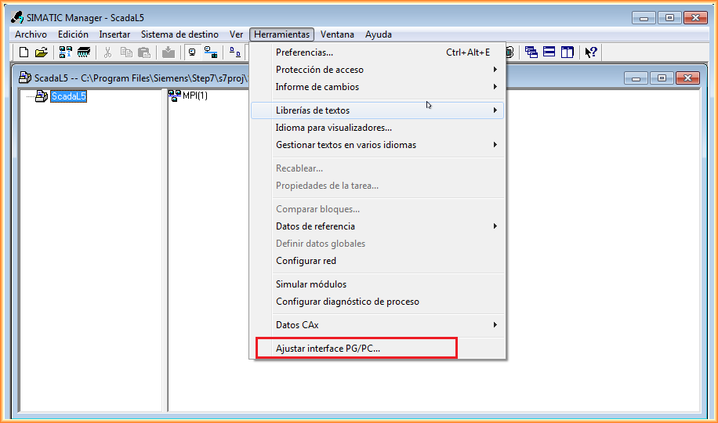The image size is (718, 423).
Task: Select Ajustar interface PG/PC menu entry
Action: (x=328, y=349)
